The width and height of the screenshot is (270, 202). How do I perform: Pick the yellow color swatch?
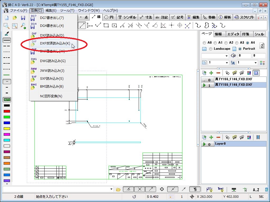7,129
